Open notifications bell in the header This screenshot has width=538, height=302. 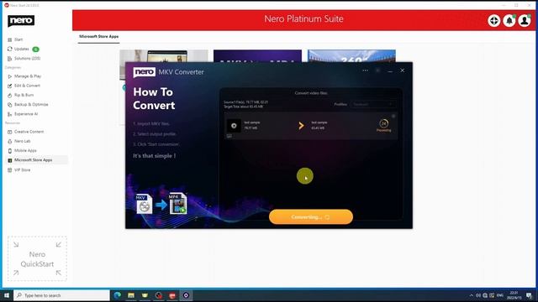pyautogui.click(x=509, y=20)
